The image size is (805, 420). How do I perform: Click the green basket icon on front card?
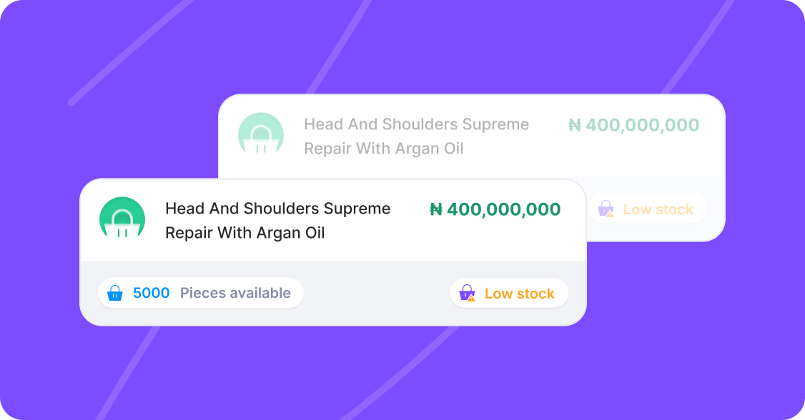point(122,219)
